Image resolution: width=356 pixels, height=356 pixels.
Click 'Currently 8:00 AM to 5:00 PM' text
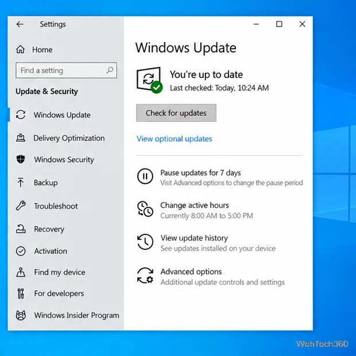click(x=207, y=215)
